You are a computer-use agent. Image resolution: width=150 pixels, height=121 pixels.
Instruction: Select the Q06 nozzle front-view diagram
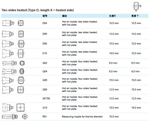pyautogui.click(x=21, y=80)
